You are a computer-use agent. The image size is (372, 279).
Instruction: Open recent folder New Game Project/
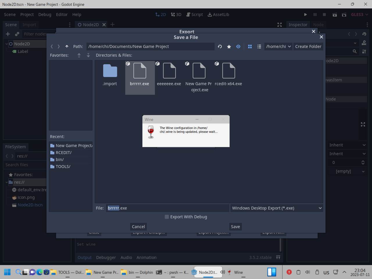[x=71, y=146]
